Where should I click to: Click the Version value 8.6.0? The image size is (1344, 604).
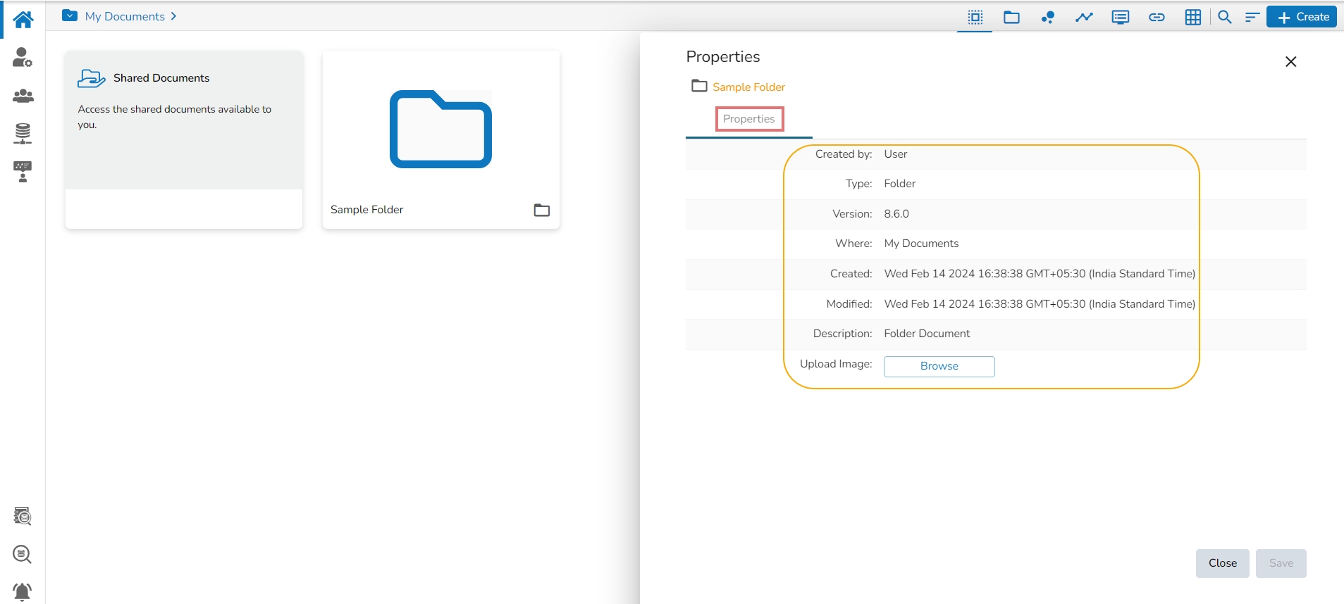(896, 213)
